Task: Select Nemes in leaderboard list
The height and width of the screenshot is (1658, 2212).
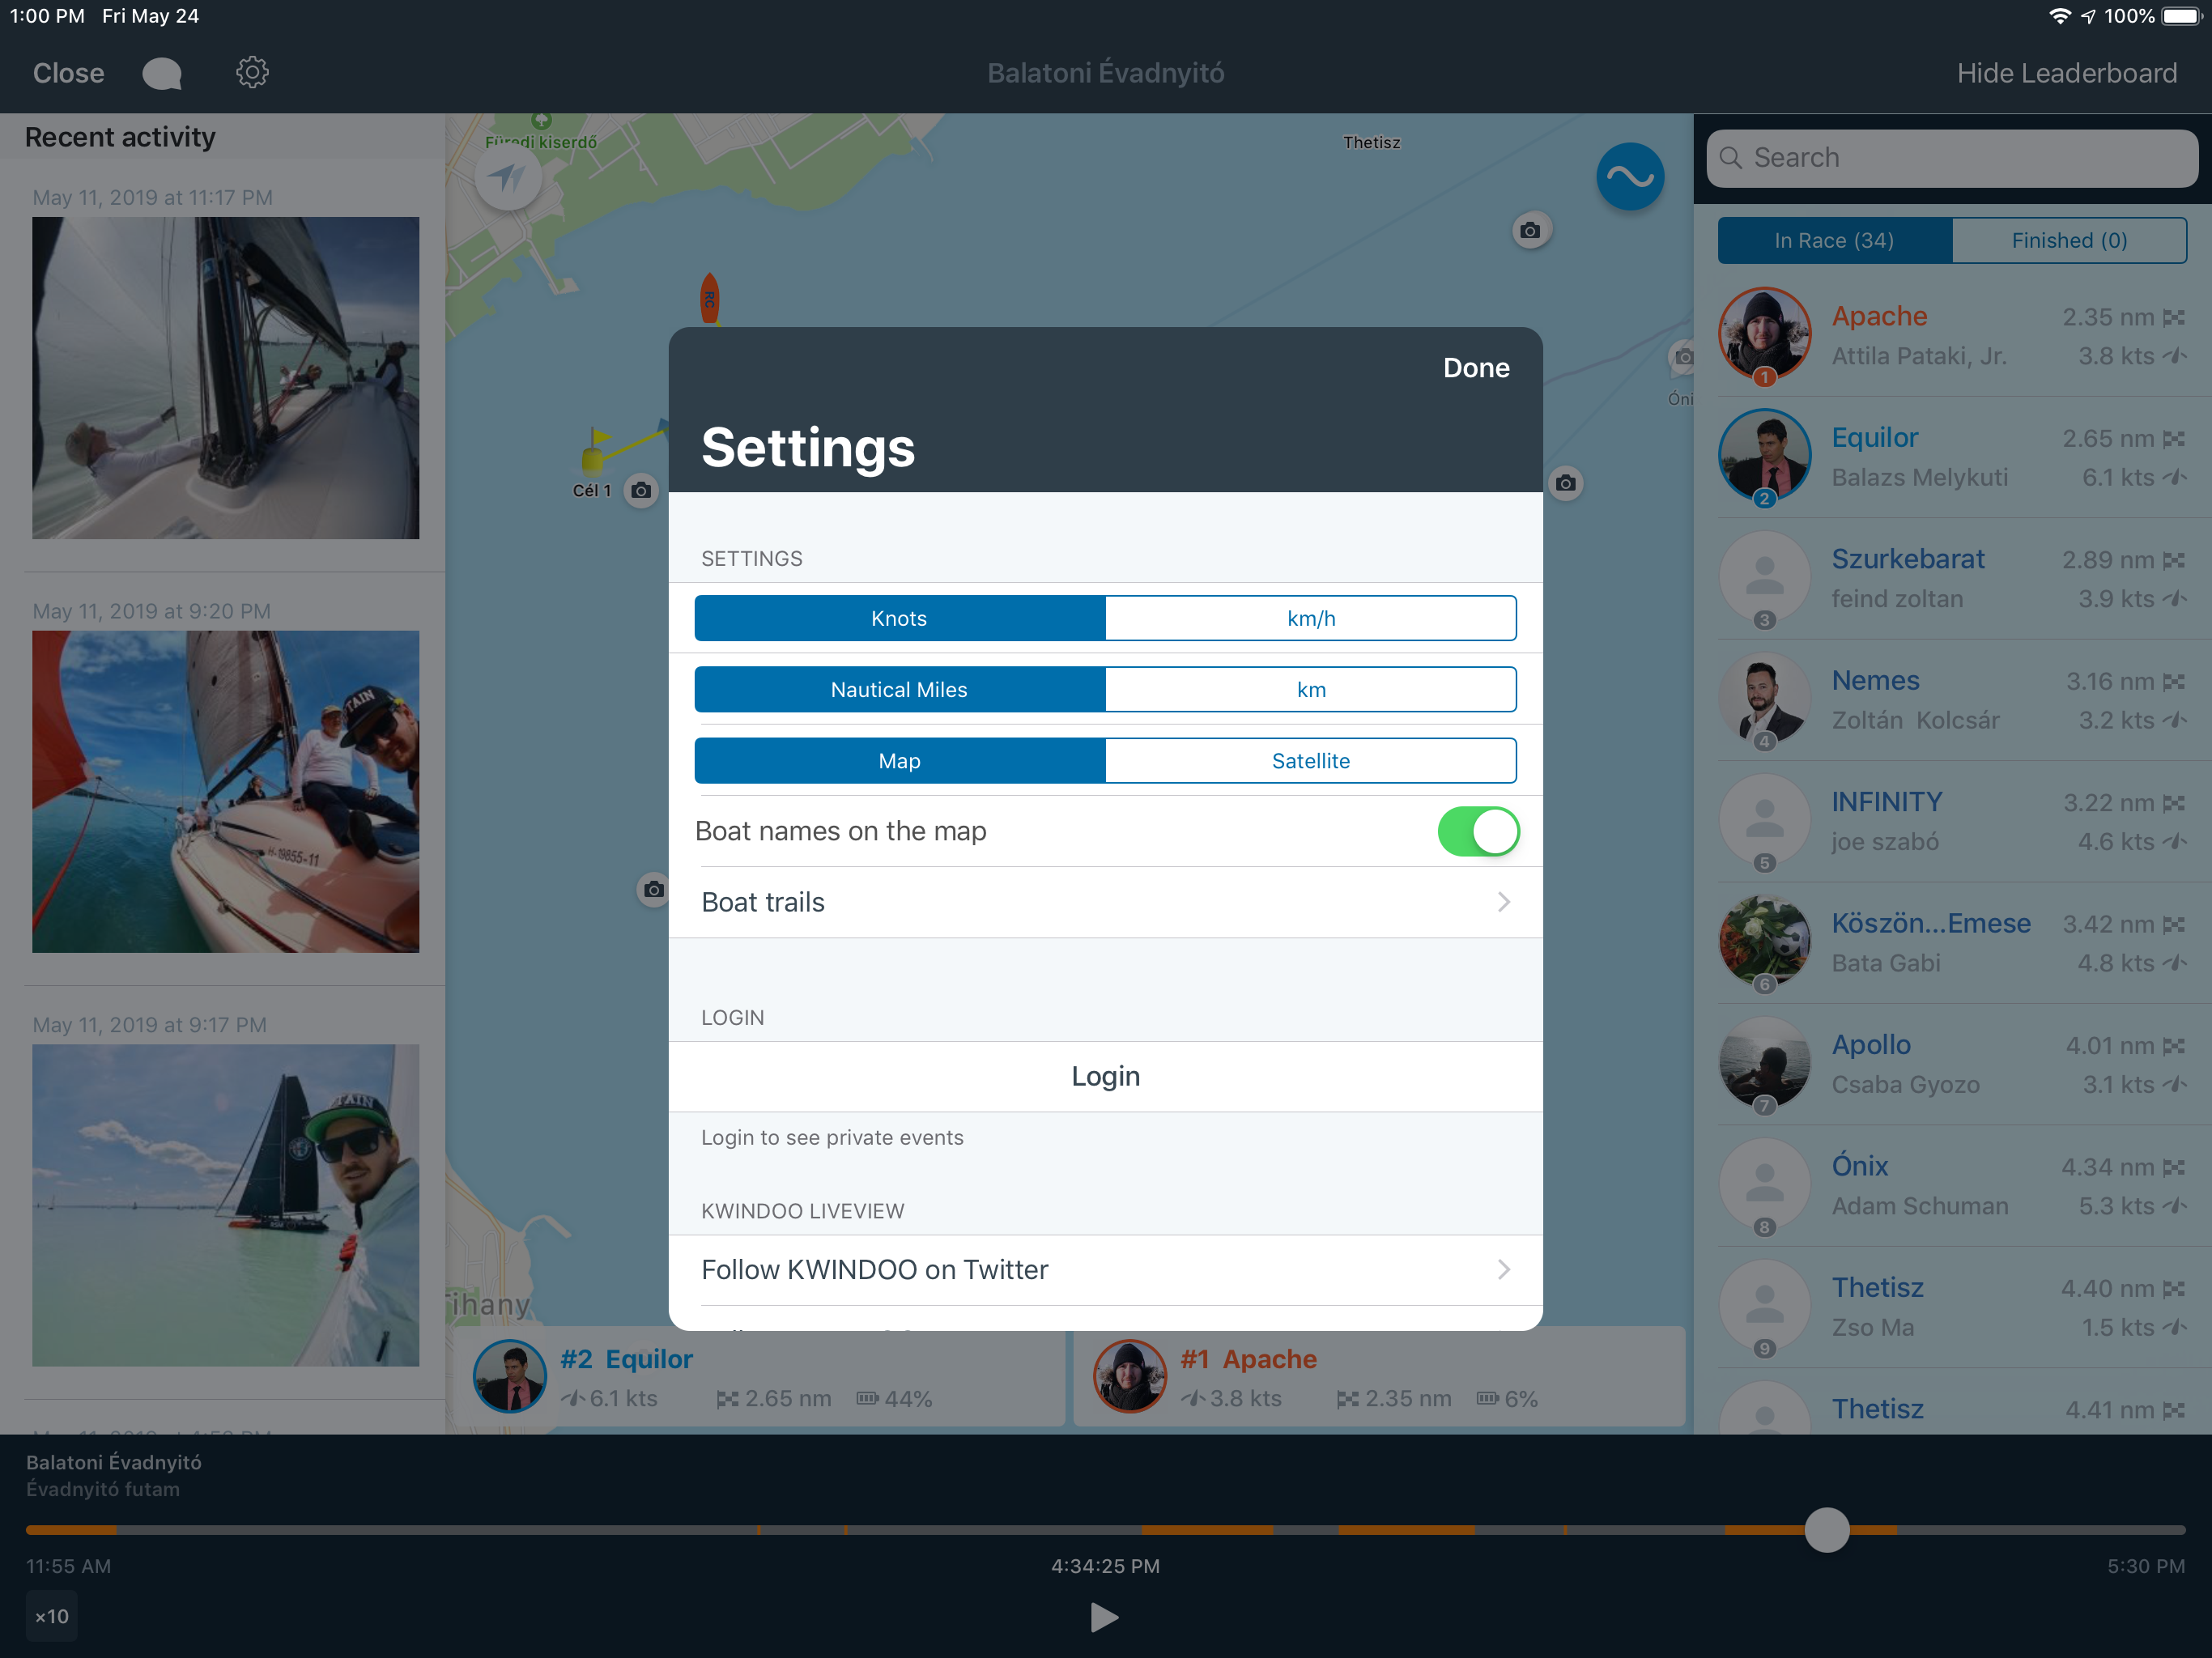Action: point(1952,700)
